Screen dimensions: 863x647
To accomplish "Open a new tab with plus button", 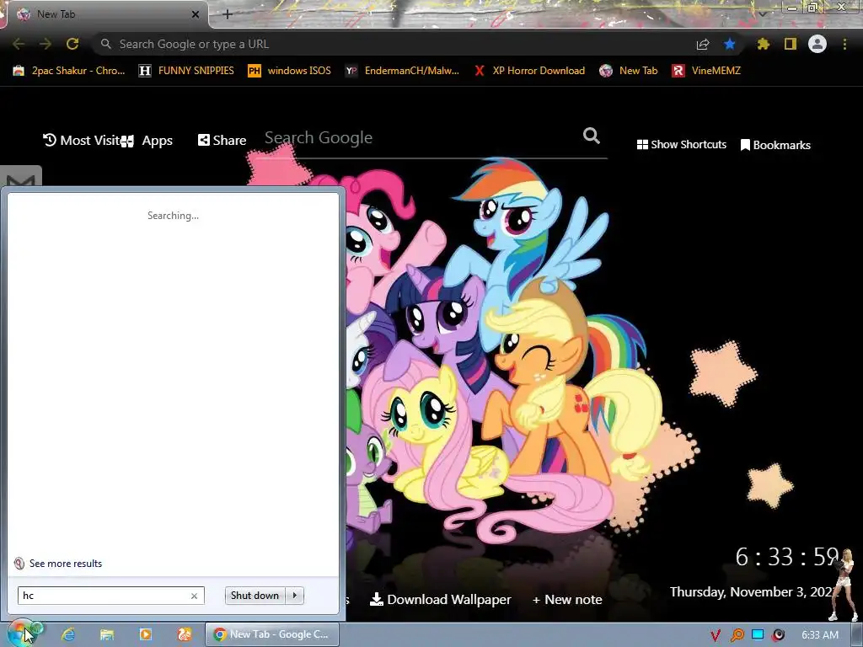I will click(x=228, y=14).
